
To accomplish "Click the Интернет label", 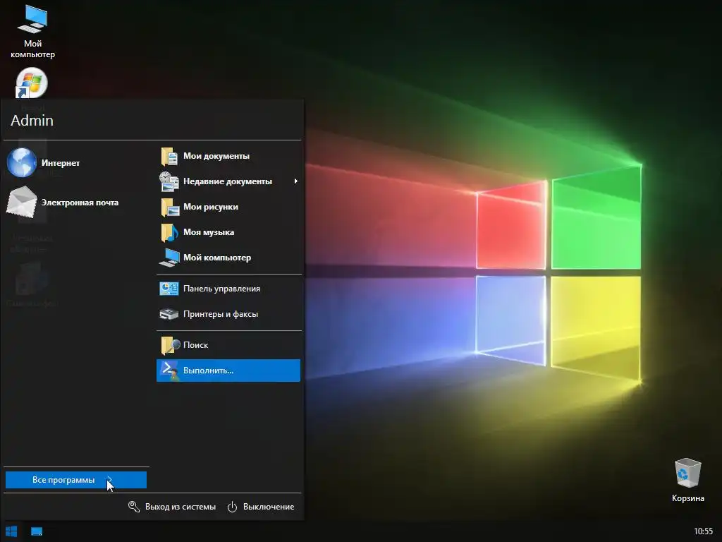I will (61, 163).
